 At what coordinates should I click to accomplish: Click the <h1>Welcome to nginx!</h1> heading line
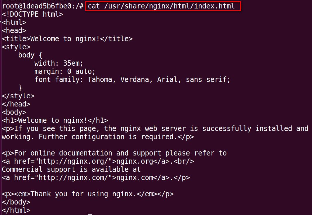coord(55,120)
